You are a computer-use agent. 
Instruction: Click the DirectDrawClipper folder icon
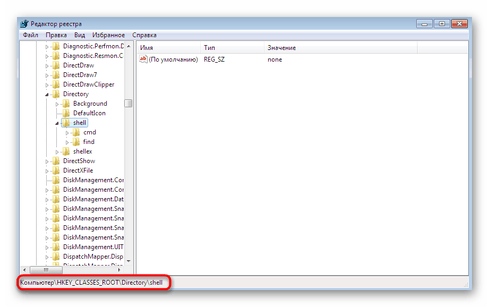pyautogui.click(x=56, y=84)
